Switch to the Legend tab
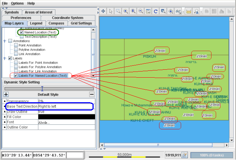 coord(36,23)
